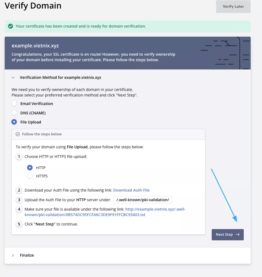Choose the DNS (CNAME) verification method
This screenshot has width=262, height=277.
click(x=14, y=113)
